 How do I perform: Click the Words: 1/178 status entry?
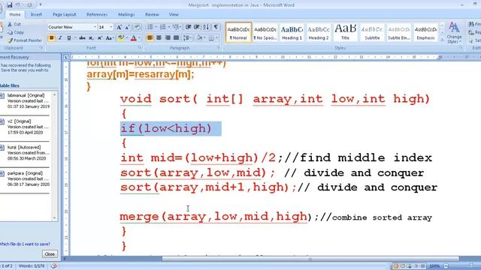click(32, 266)
